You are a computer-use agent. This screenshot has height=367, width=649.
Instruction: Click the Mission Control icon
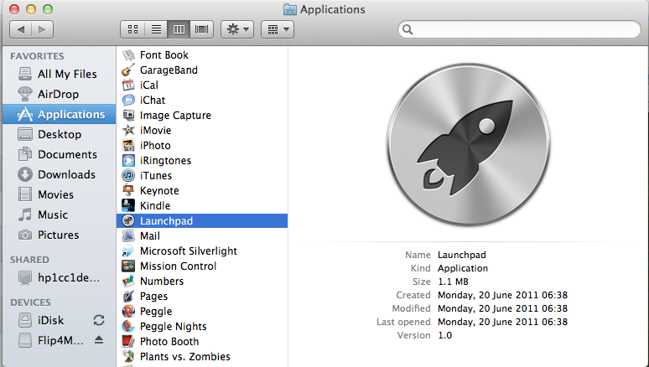[x=129, y=266]
